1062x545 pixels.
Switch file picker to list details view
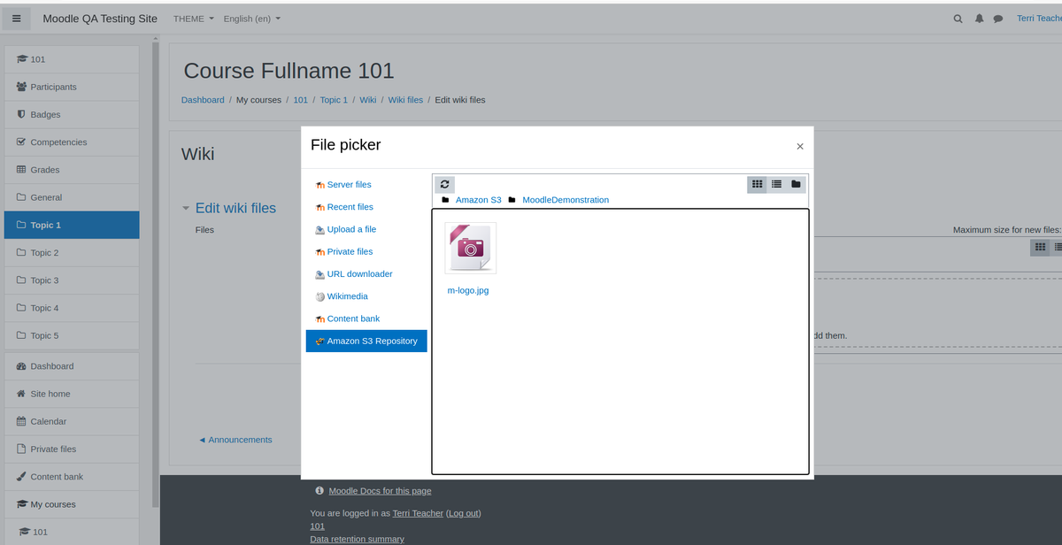click(x=777, y=184)
